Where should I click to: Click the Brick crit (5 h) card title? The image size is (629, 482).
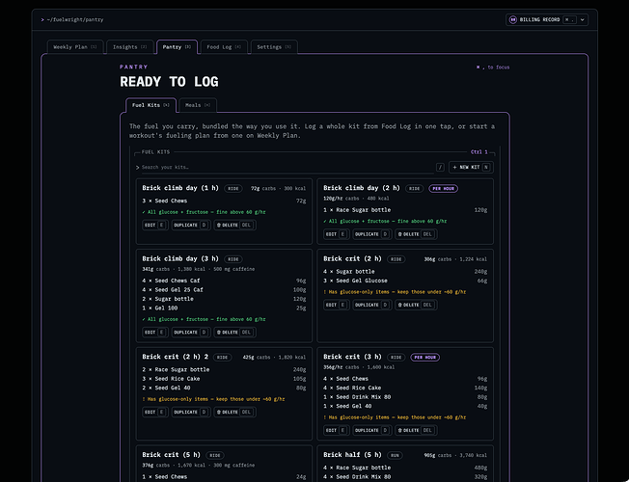171,455
